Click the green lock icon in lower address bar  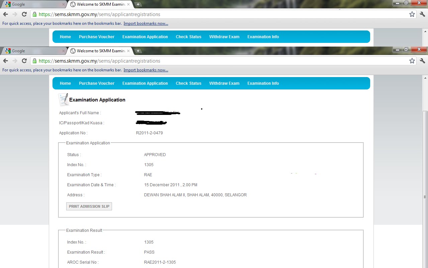(x=34, y=61)
